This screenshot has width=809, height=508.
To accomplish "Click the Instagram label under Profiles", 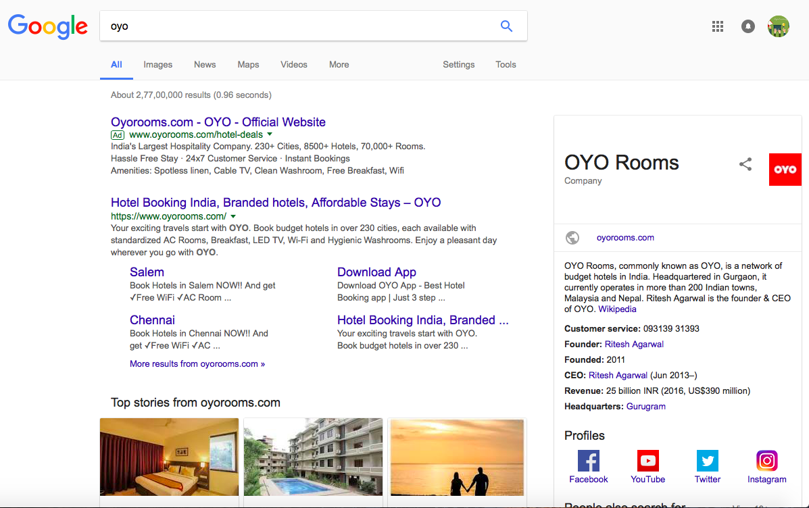I will (766, 480).
